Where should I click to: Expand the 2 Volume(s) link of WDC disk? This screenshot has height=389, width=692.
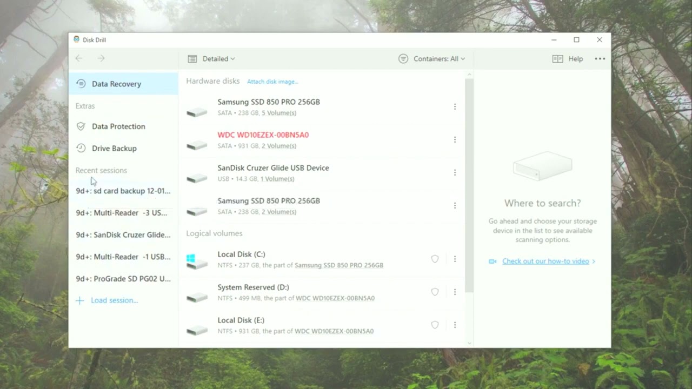click(x=279, y=146)
